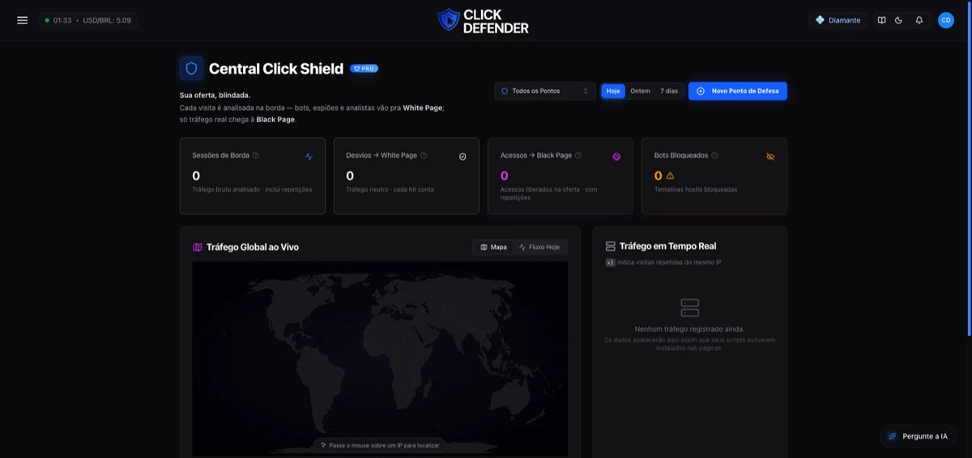Open the Diamante plan badge
972x458 pixels.
tap(838, 20)
